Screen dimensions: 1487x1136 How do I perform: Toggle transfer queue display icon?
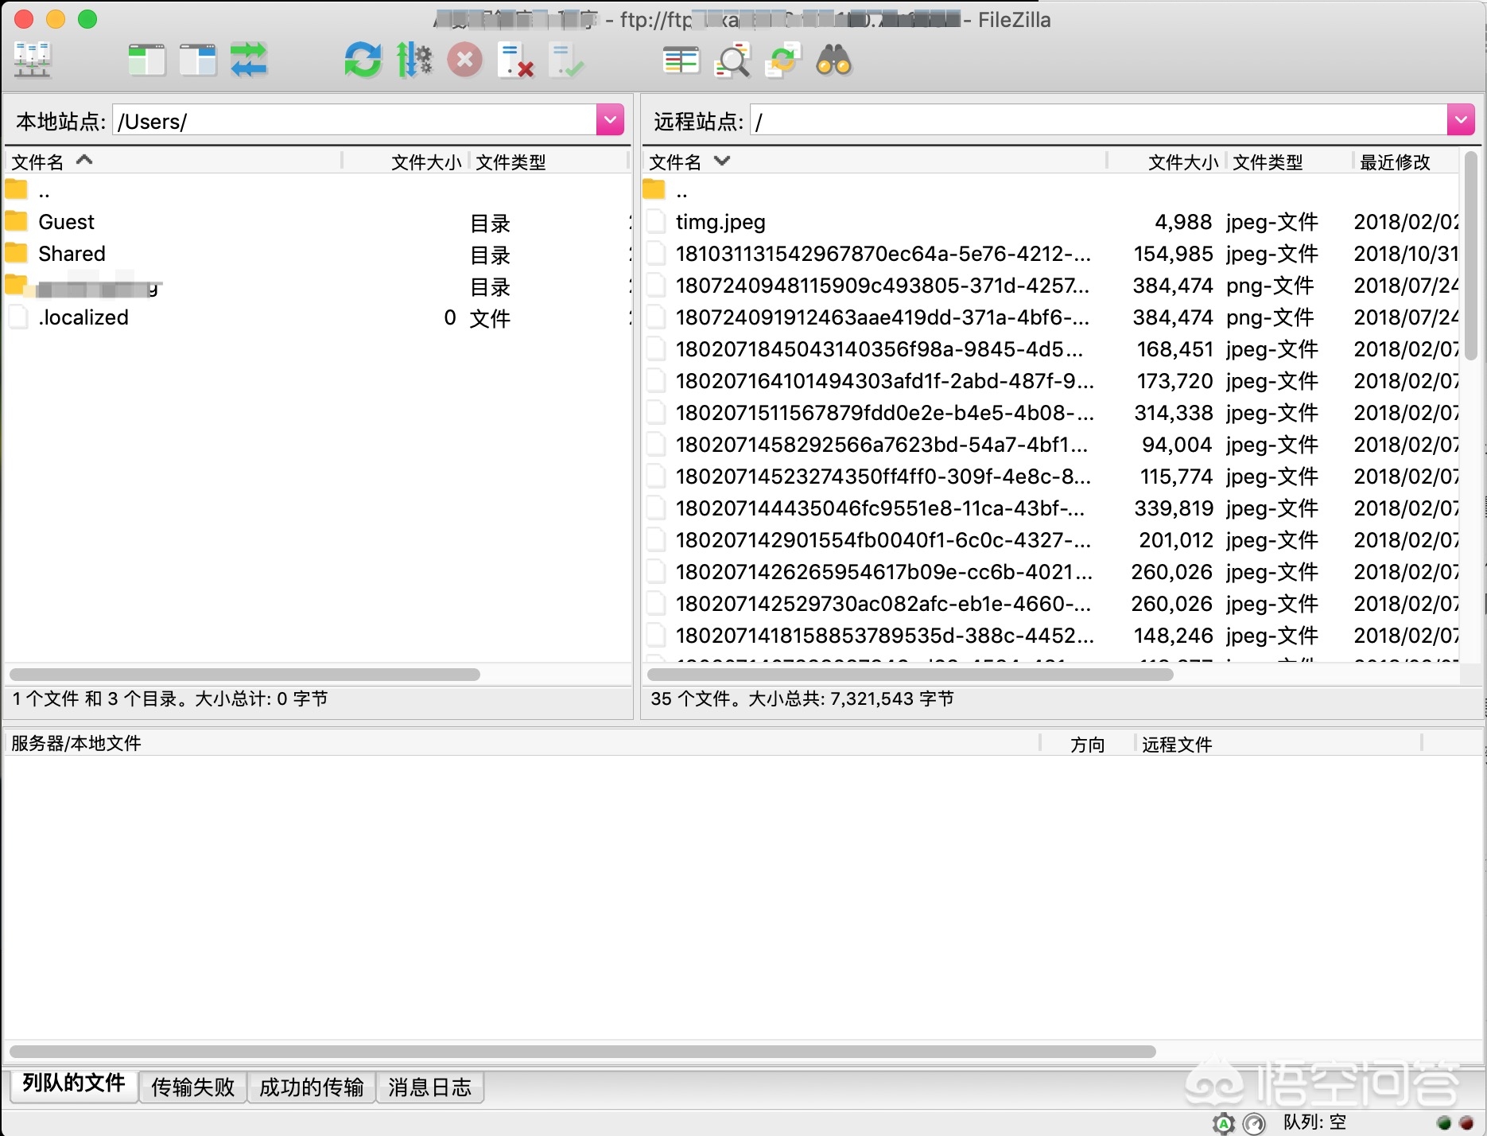click(249, 60)
